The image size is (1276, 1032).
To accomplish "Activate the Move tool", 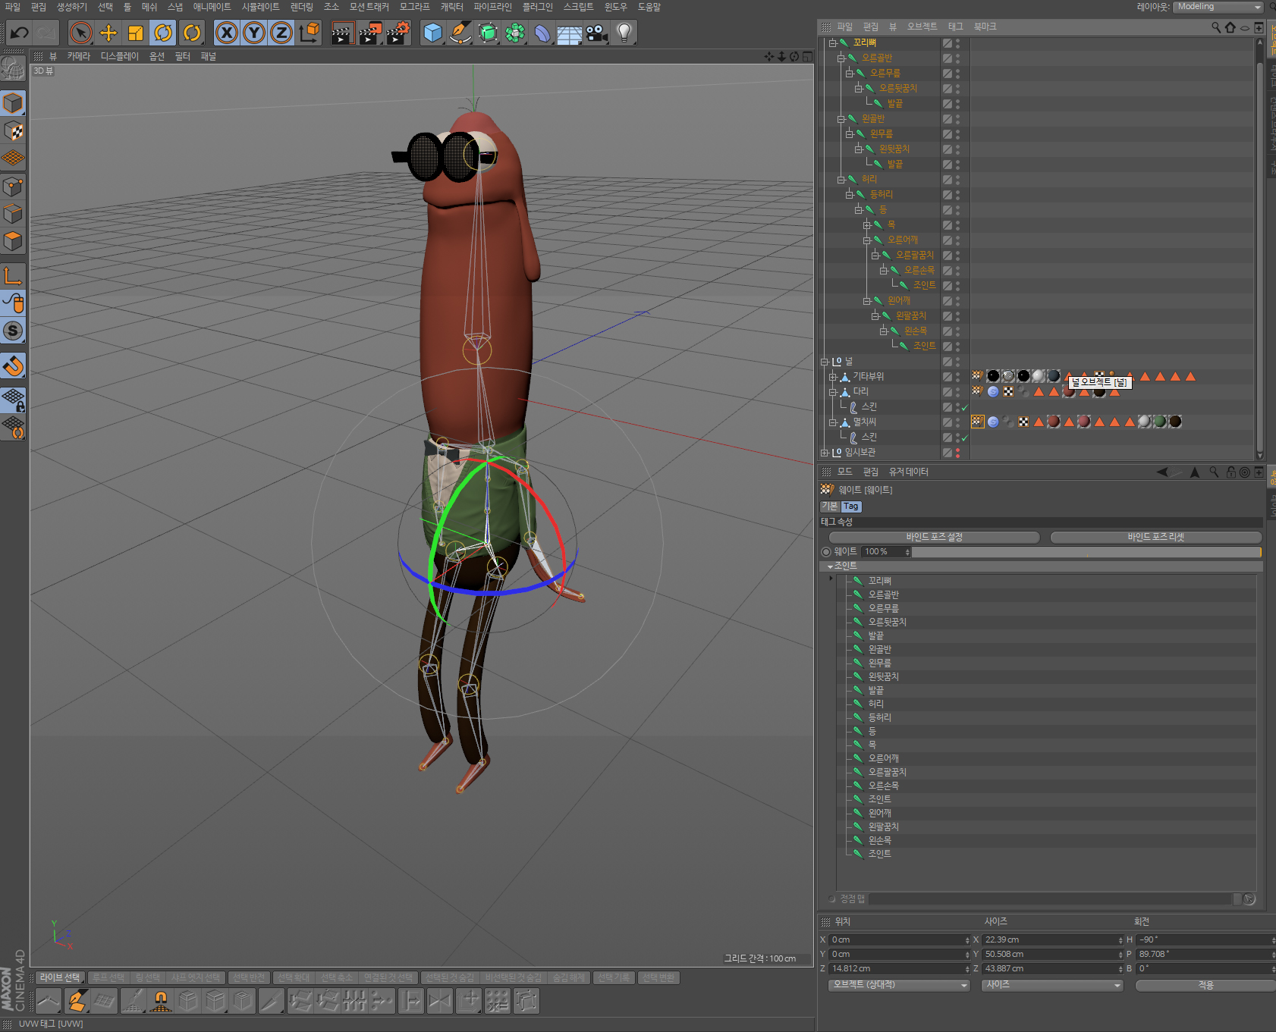I will [108, 33].
